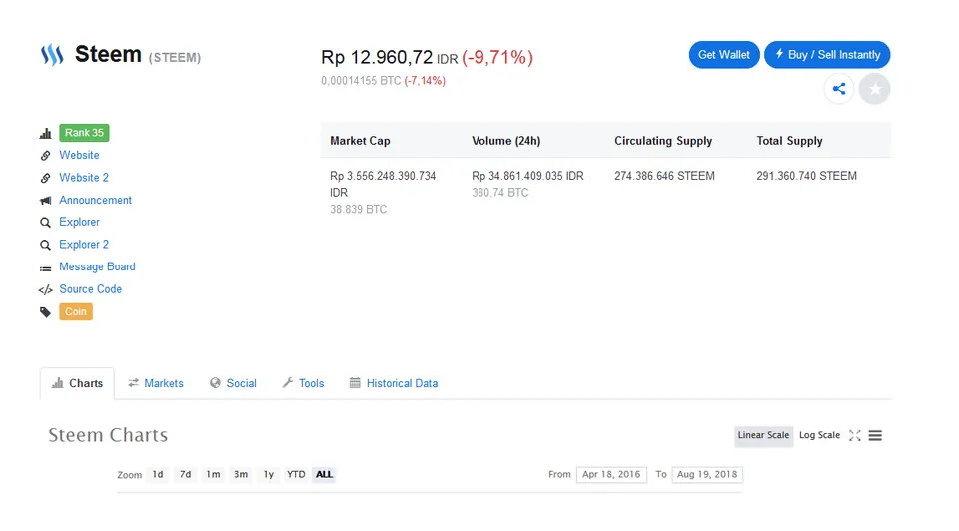Click the Rank 35 badge
This screenshot has width=959, height=531.
coord(84,133)
